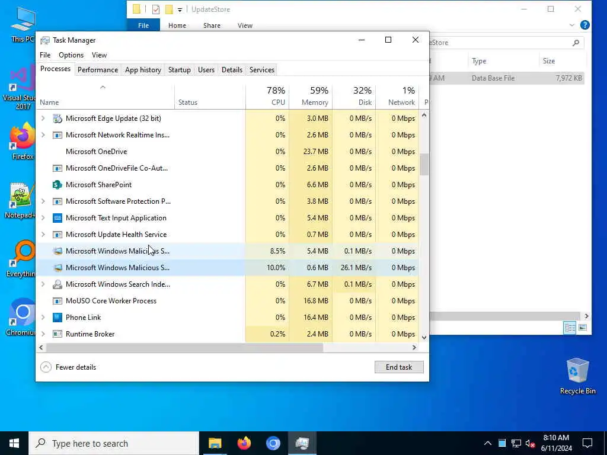The image size is (607, 455).
Task: Sort processes by the Memory column
Action: click(311, 97)
